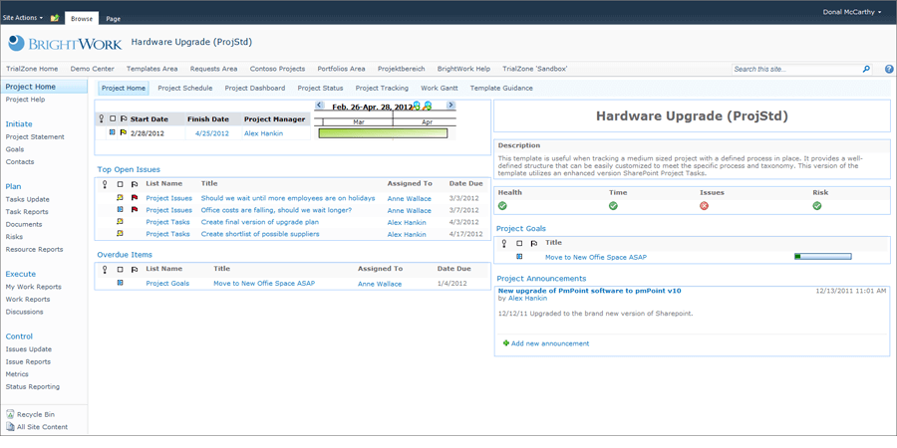Click the green plus add announcement icon
The height and width of the screenshot is (448, 897).
[505, 343]
